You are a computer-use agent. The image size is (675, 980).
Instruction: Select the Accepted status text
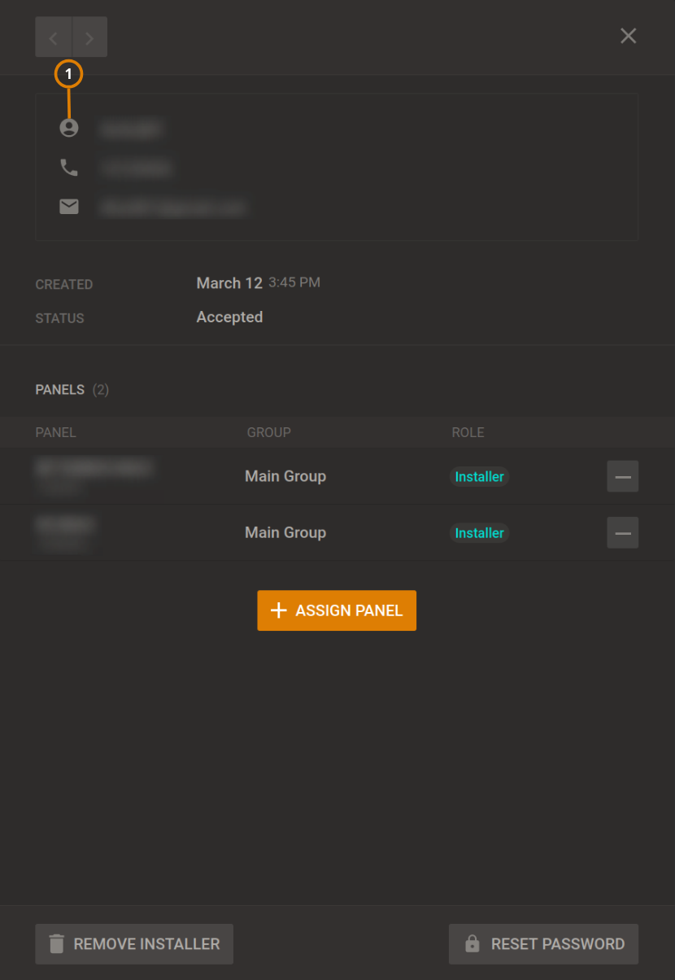click(229, 317)
